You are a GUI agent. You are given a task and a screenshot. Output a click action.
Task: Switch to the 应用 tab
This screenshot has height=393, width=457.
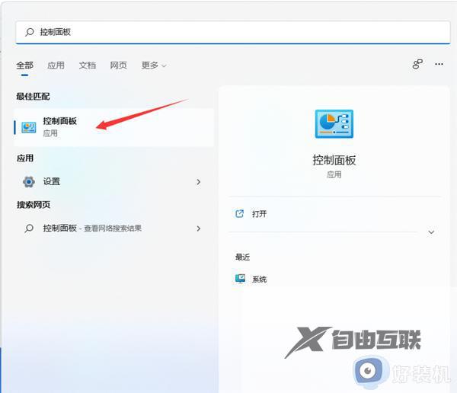click(56, 65)
